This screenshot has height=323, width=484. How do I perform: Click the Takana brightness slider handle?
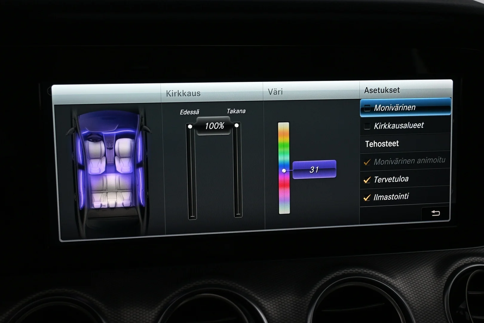click(237, 125)
